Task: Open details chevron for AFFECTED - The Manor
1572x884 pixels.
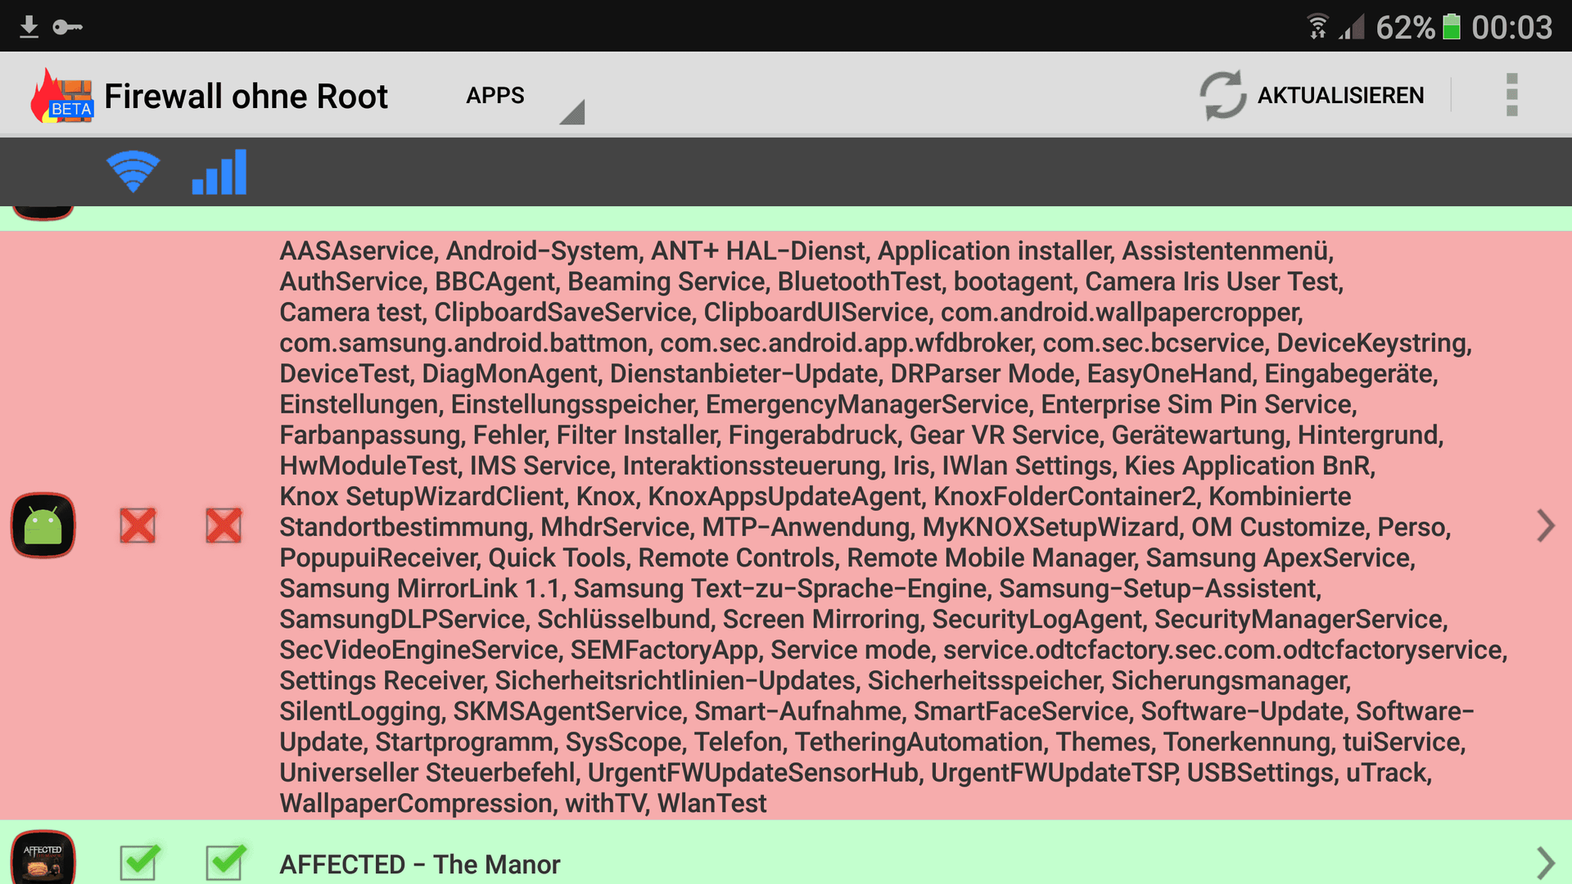Action: [x=1545, y=863]
